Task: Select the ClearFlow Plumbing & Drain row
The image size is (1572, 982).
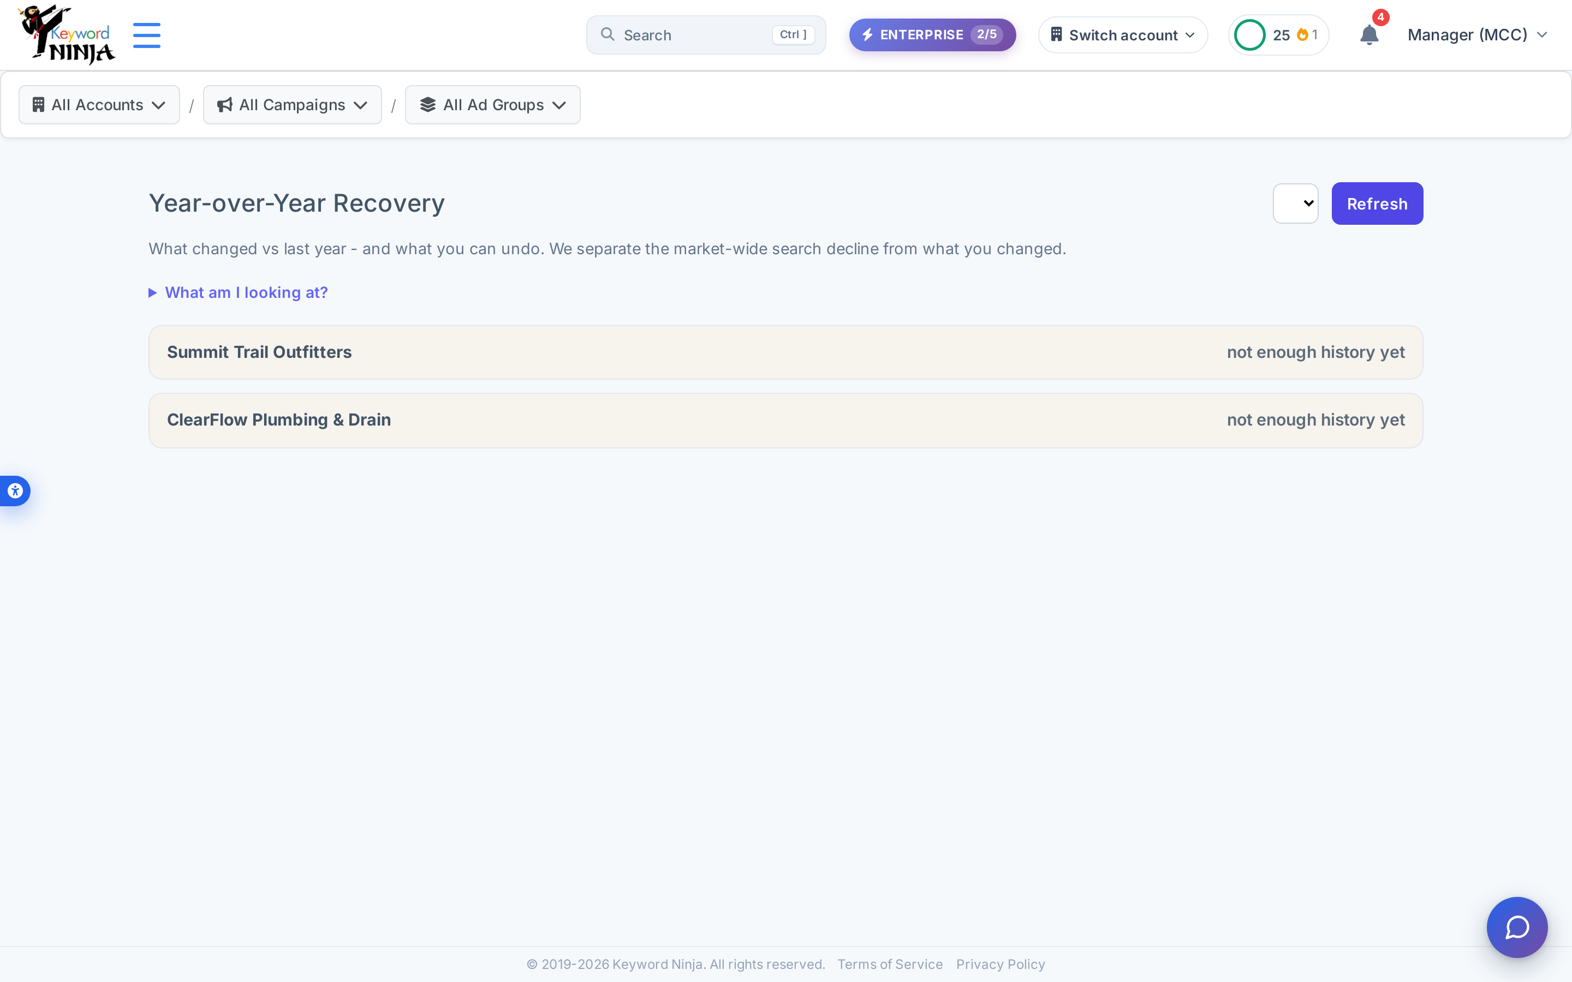Action: 785,420
